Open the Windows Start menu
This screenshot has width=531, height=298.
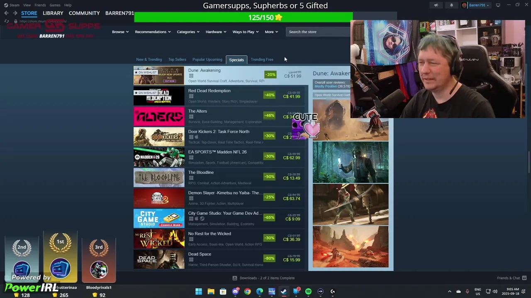tap(199, 291)
